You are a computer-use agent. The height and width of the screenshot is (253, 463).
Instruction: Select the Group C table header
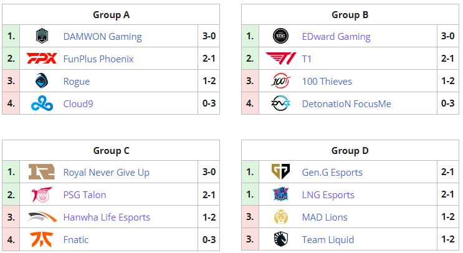tap(112, 150)
